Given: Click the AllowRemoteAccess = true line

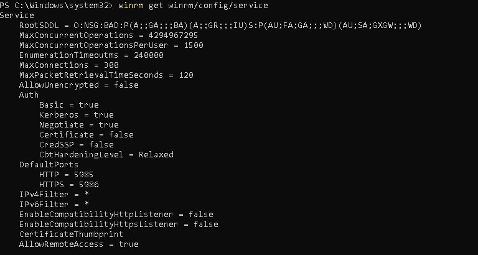Looking at the screenshot, I should 78,244.
